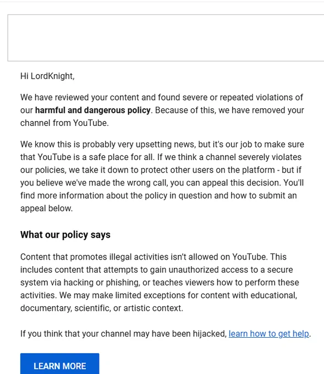Select the 'Hi LordKnight,' greeting line
Viewport: 324px width, 374px height.
click(47, 76)
